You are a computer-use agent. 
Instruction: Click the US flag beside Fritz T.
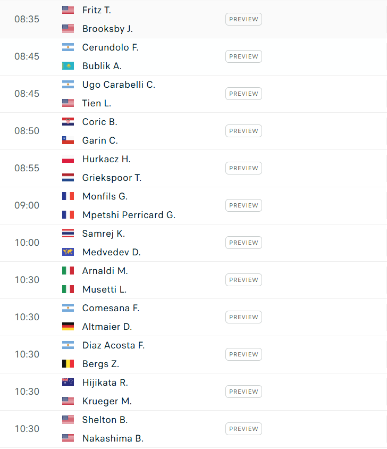(68, 10)
